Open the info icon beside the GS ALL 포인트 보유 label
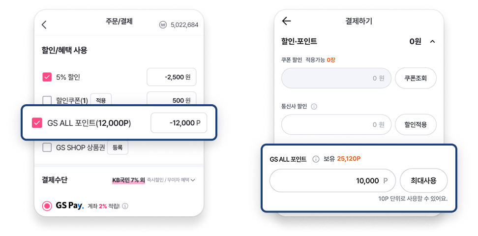Viewport: 478px width, 236px height. point(316,159)
